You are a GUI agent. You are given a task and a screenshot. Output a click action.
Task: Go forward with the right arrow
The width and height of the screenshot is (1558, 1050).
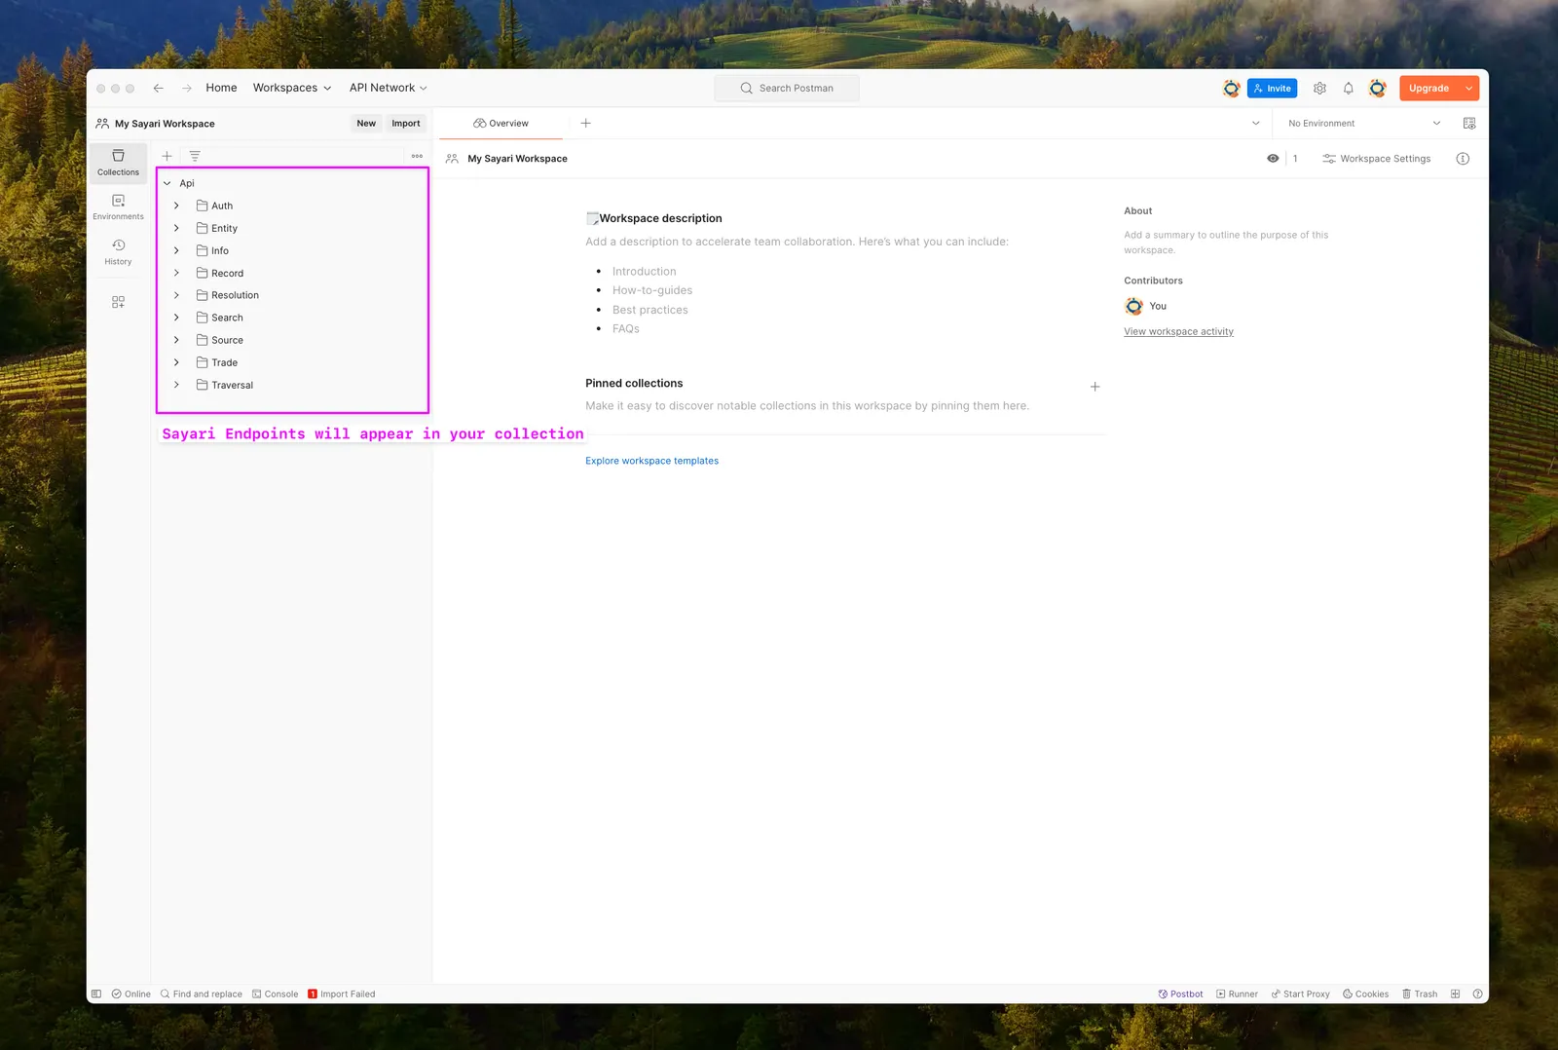[x=186, y=88]
